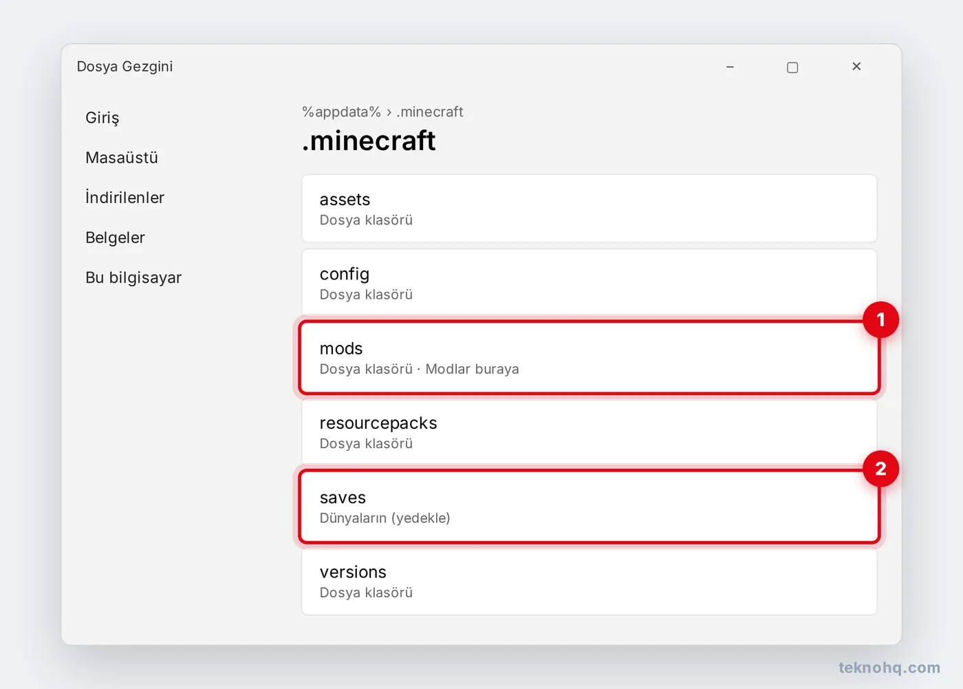
Task: Close the Dosya Gezgini window
Action: [x=856, y=67]
